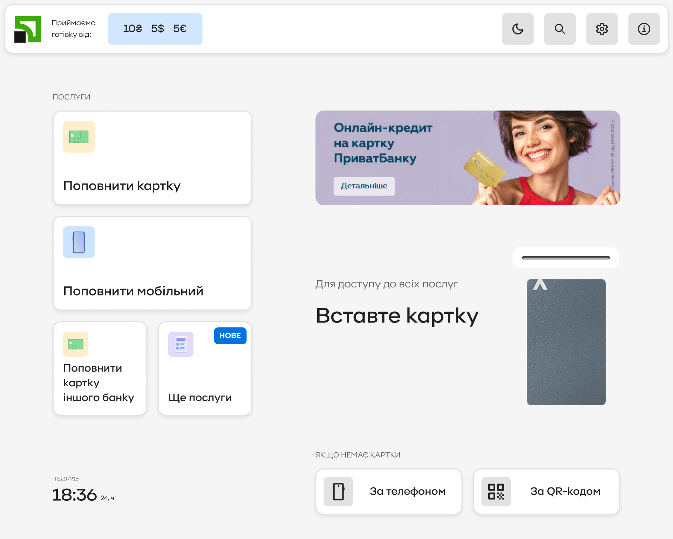The image size is (673, 539).
Task: Click the card slot illustration
Action: click(x=566, y=258)
